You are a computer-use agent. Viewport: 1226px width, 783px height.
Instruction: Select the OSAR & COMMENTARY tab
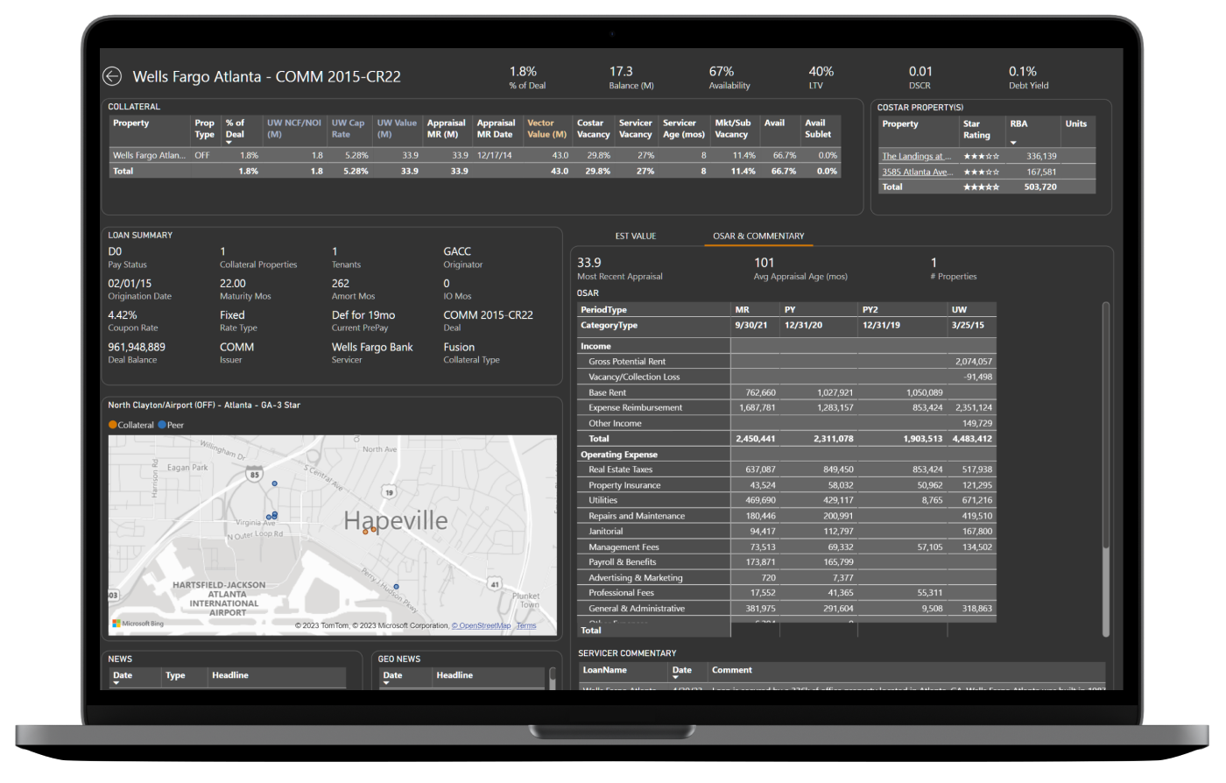pos(757,236)
